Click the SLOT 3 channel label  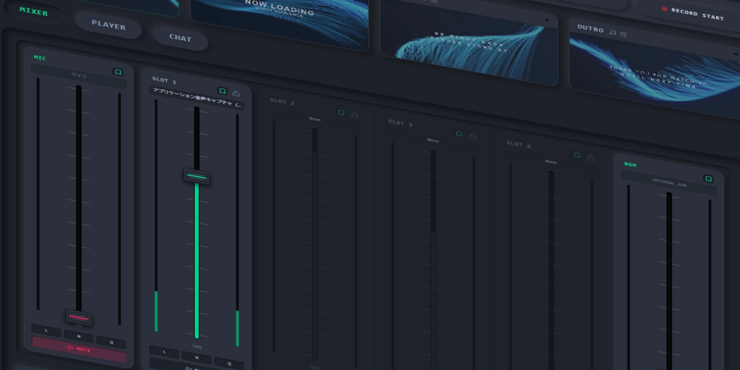[400, 123]
